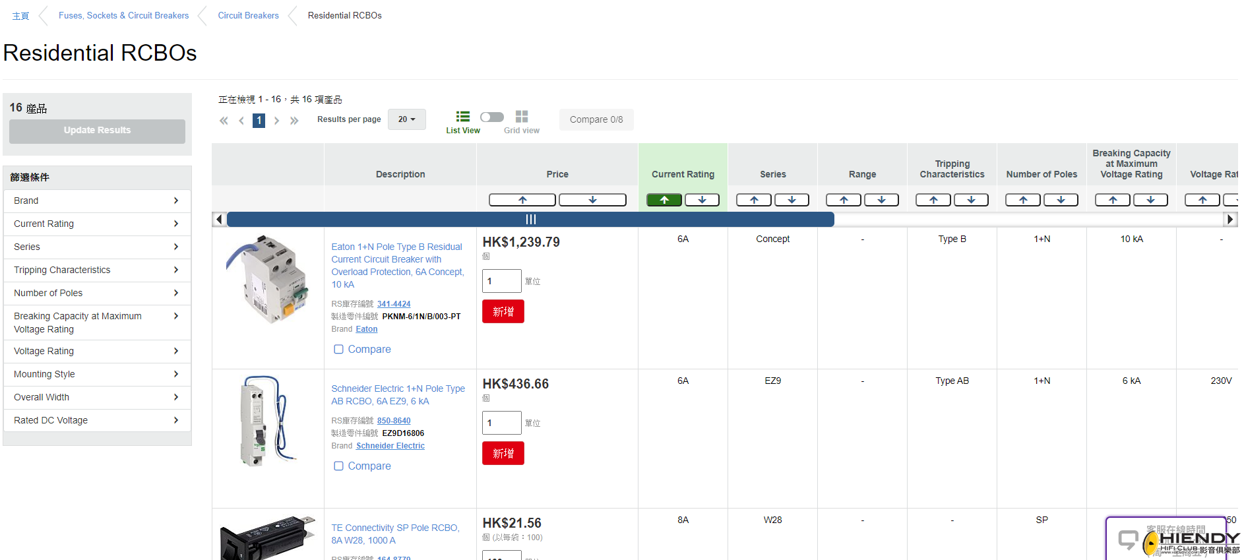1244x560 pixels.
Task: Open Eaton 1+N Pole Type B product link
Action: pyautogui.click(x=398, y=266)
